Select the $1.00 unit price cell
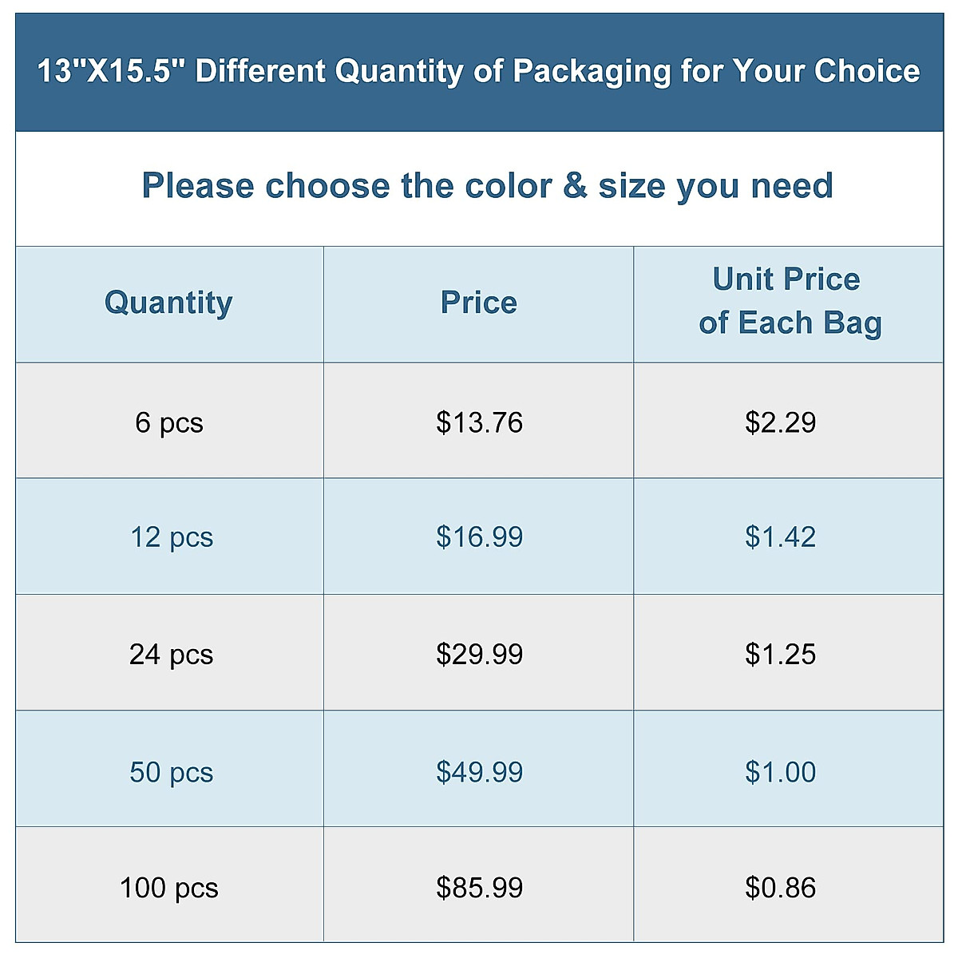This screenshot has height=958, width=958. point(781,772)
